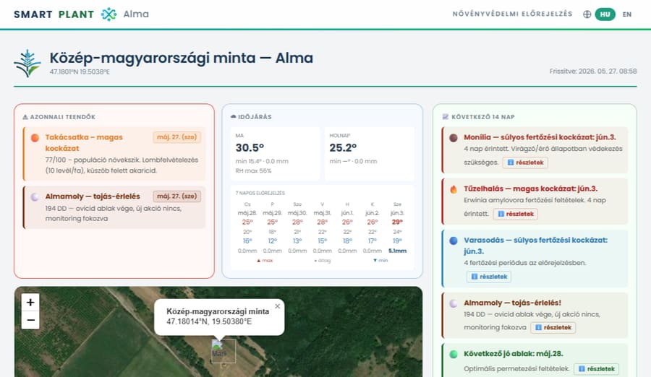Select Almamoly – tojás-érlelés task heading

[93, 196]
